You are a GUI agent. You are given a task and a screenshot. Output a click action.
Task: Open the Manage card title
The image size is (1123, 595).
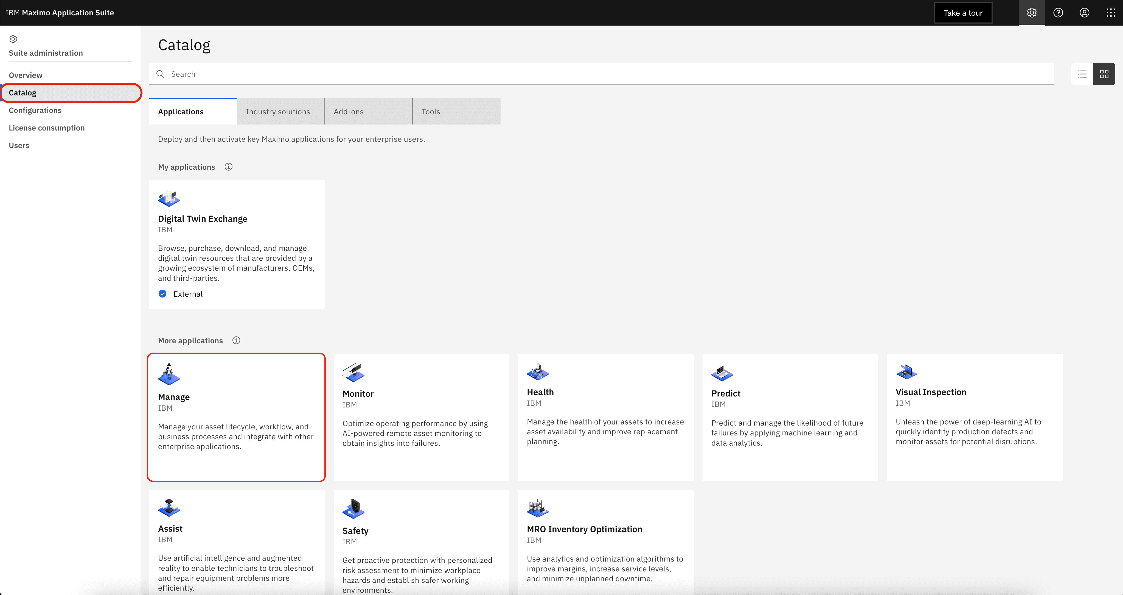point(174,397)
